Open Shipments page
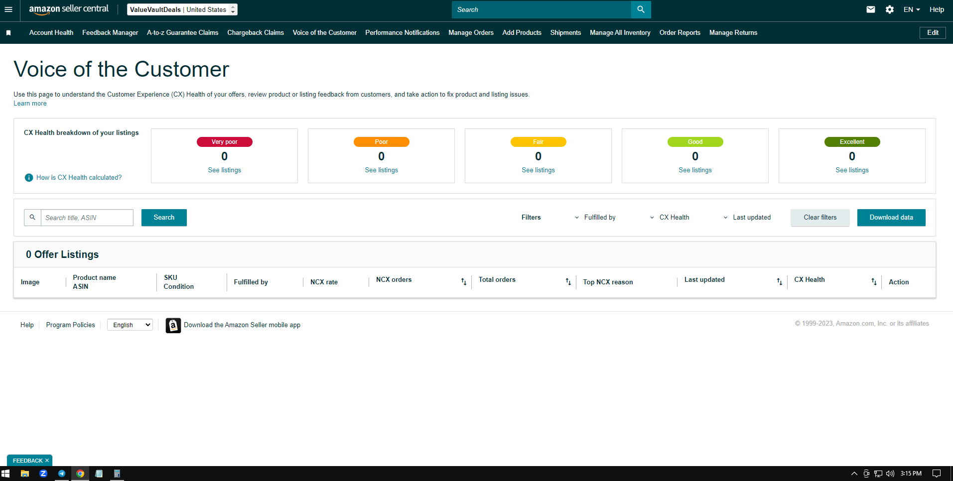The image size is (953, 481). pos(565,33)
